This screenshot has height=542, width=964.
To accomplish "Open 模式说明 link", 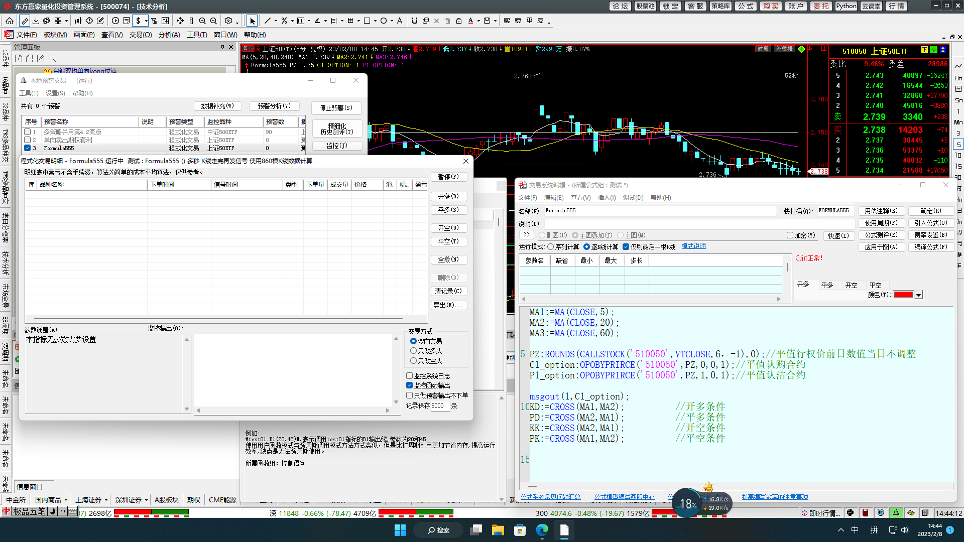I will click(693, 246).
